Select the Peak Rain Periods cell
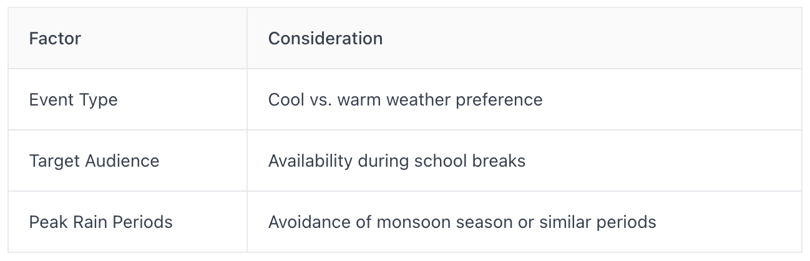The height and width of the screenshot is (261, 810). [127, 222]
